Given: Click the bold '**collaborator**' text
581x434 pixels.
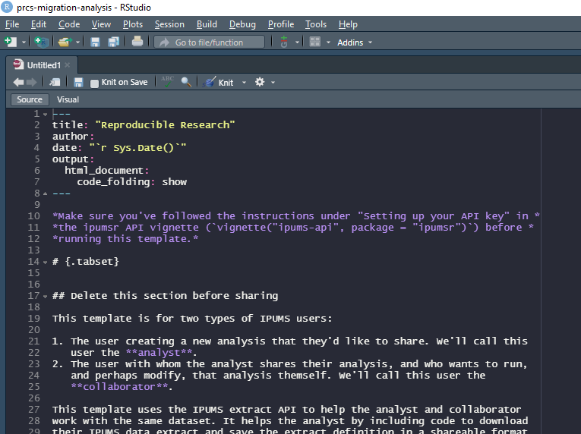Looking at the screenshot, I should coord(120,387).
